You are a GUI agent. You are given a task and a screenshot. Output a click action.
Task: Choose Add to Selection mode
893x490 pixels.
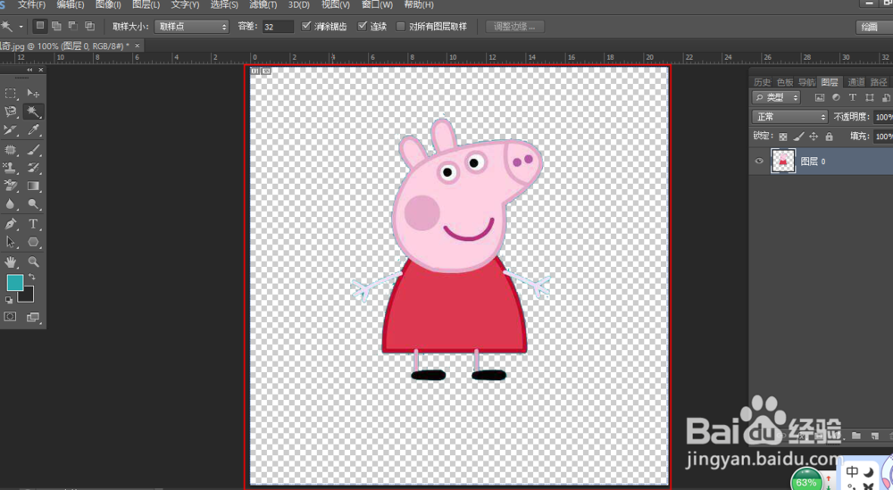[56, 26]
